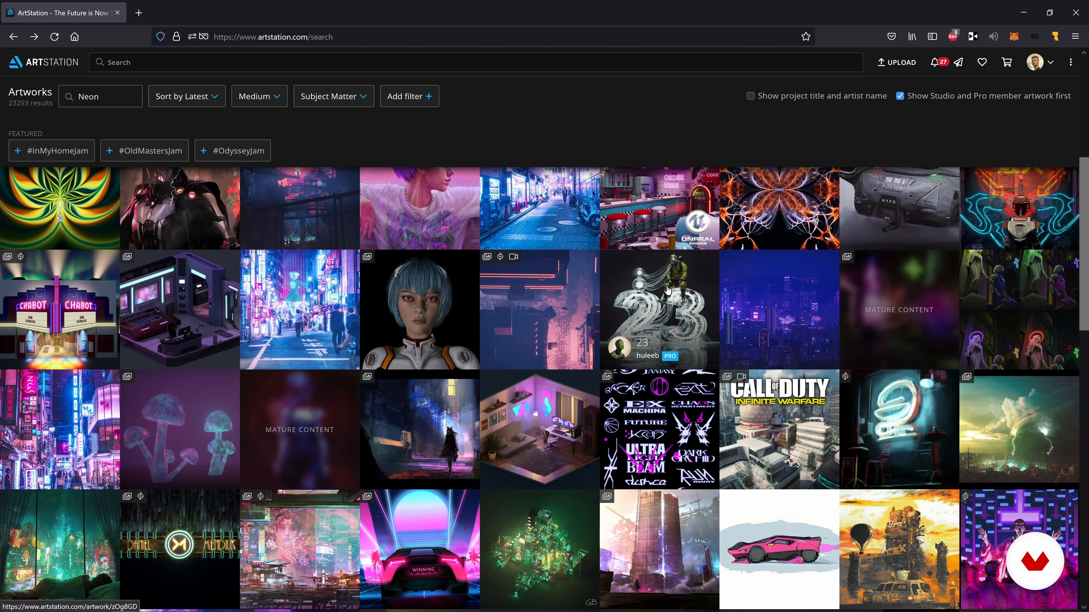The width and height of the screenshot is (1089, 612).
Task: Click the red floating badge button
Action: 1035,561
